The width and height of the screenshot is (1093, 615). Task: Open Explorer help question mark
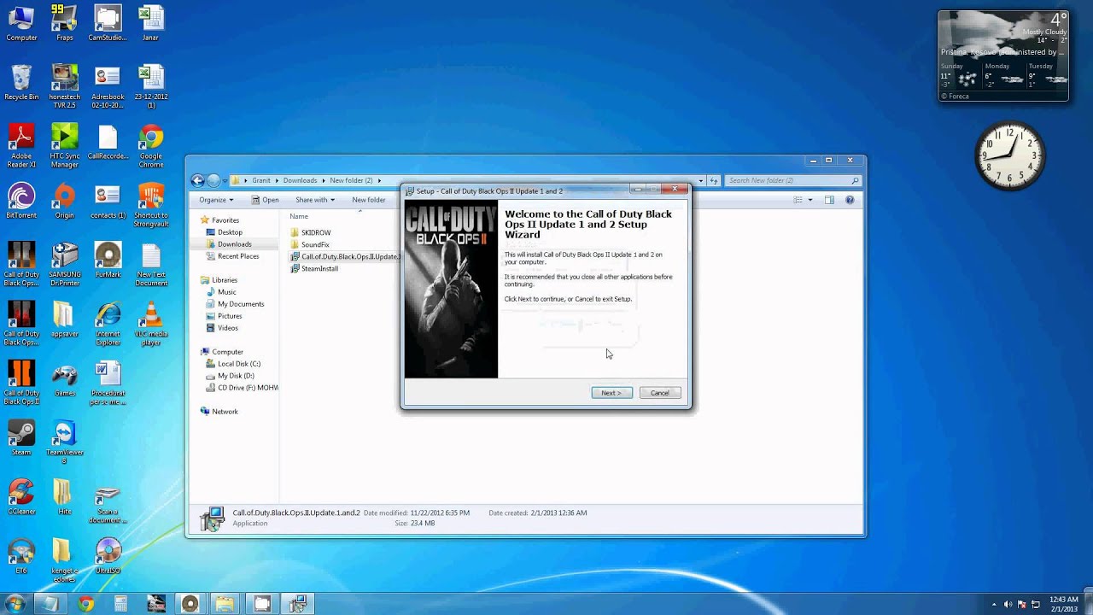[x=850, y=200]
